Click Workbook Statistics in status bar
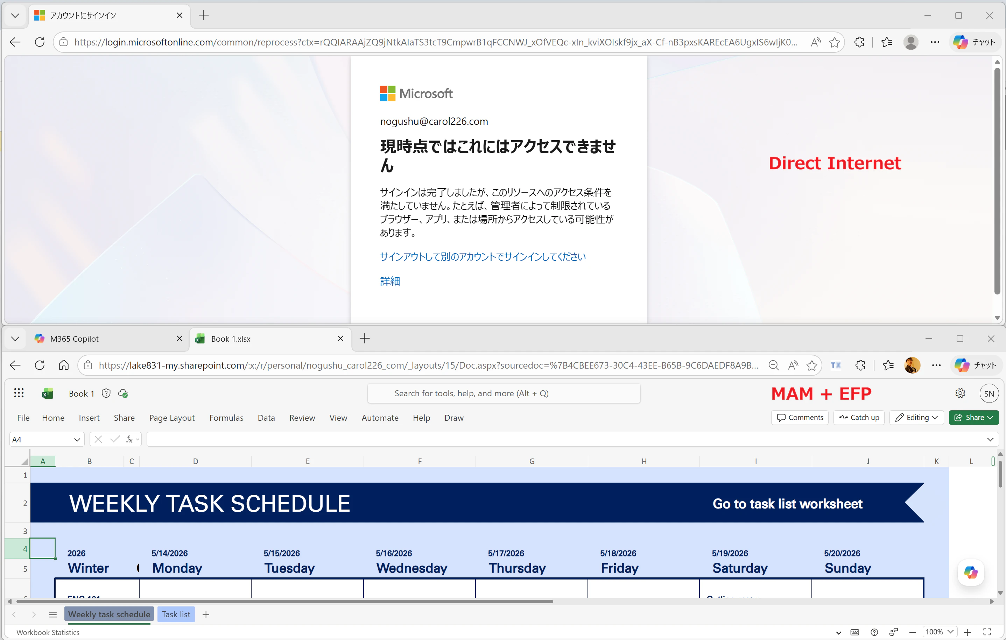Viewport: 1006px width, 640px height. pos(48,632)
